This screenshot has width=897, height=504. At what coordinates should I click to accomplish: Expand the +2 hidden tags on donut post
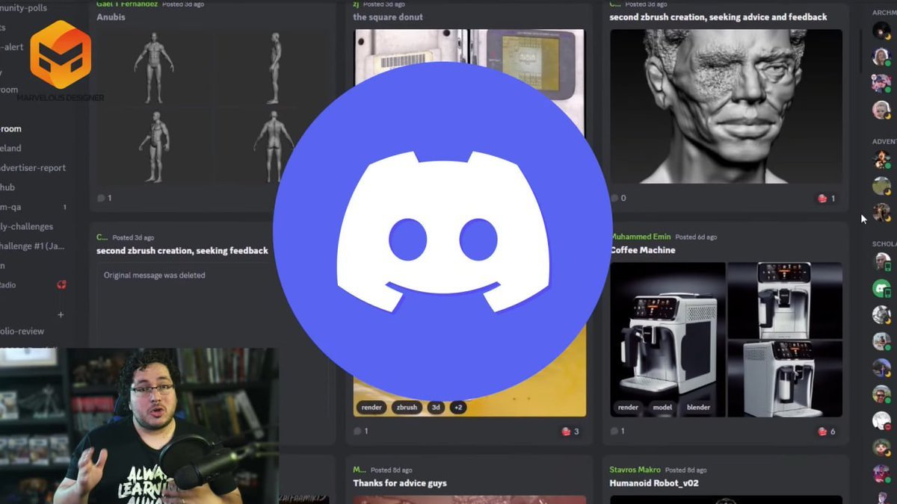pos(457,408)
